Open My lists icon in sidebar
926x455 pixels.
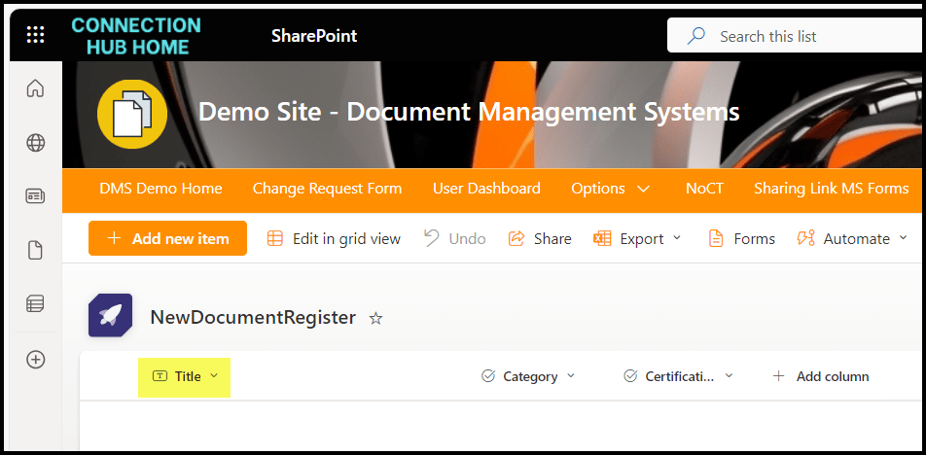tap(35, 304)
